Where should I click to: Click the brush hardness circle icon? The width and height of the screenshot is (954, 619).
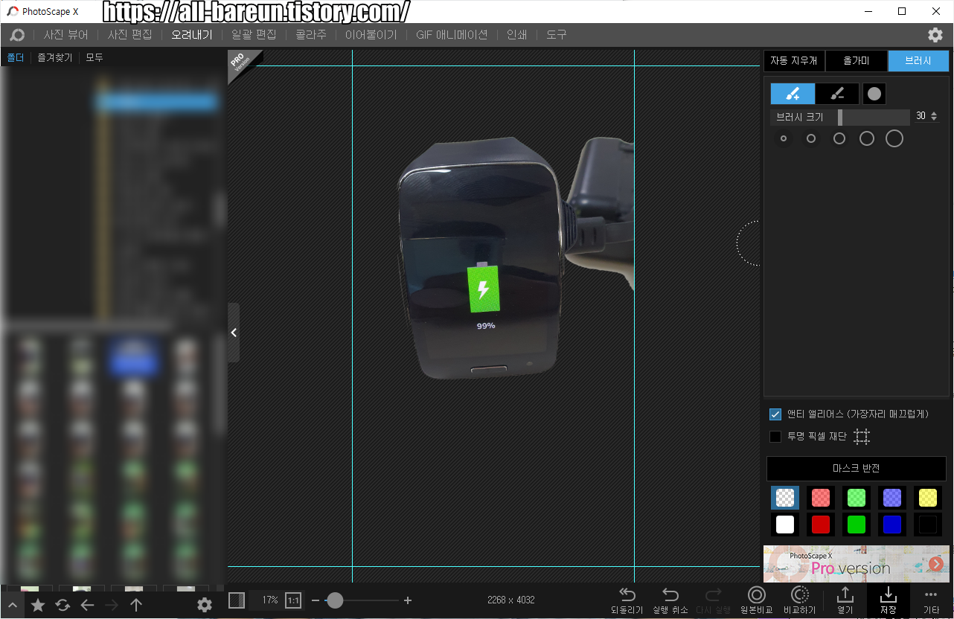tap(874, 94)
